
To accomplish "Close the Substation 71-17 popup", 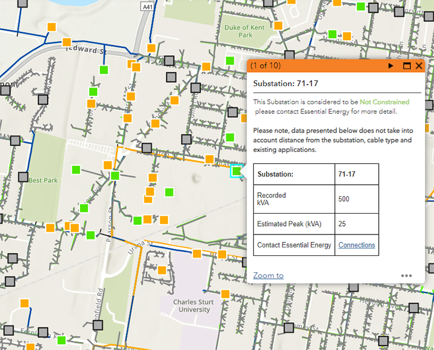I will coord(419,66).
